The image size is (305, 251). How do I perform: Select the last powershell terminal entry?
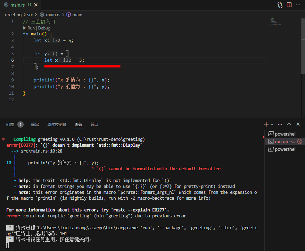coord(285,149)
